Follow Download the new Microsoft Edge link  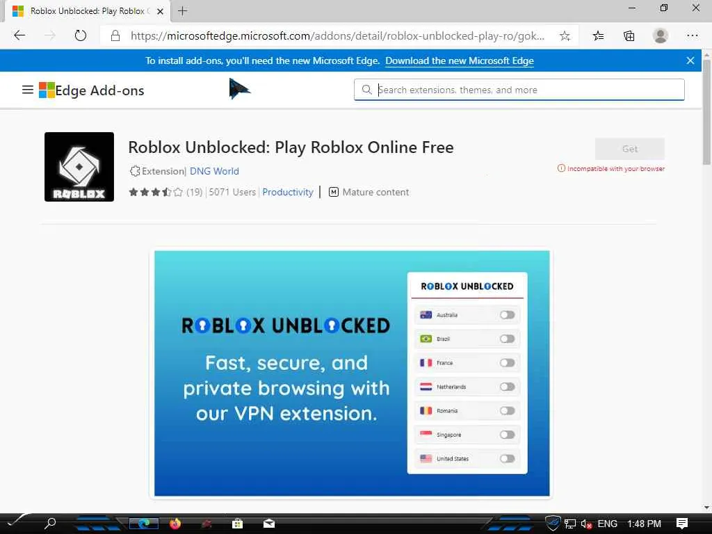pos(460,61)
